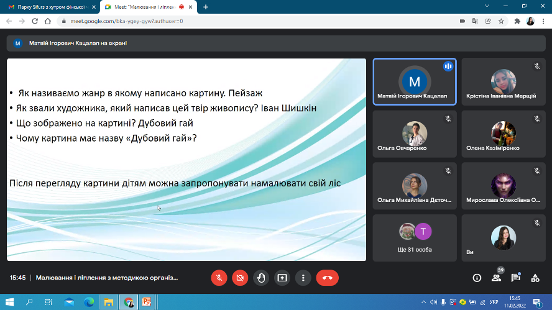
Task: Select Матвій Ігорович Кацалап participant tile
Action: point(415,81)
